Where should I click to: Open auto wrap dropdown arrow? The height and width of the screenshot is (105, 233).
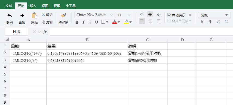click(190, 15)
